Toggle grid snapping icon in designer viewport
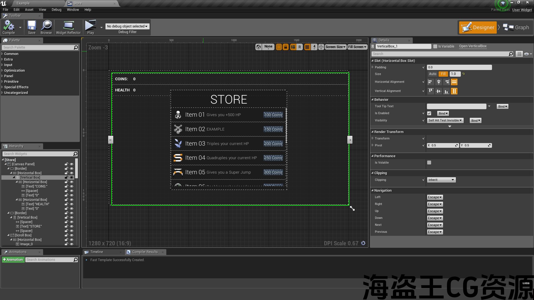 coord(307,47)
